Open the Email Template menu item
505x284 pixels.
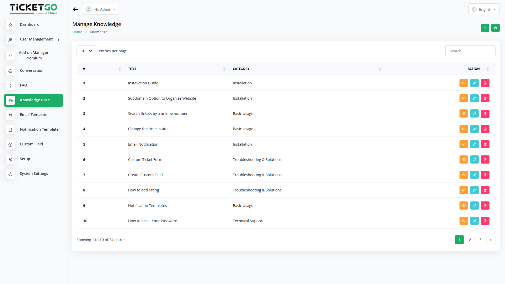tap(33, 115)
